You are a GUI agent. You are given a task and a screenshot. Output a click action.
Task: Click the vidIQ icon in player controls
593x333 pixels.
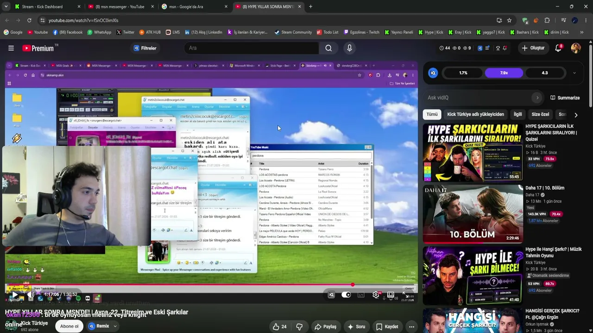pos(331,295)
